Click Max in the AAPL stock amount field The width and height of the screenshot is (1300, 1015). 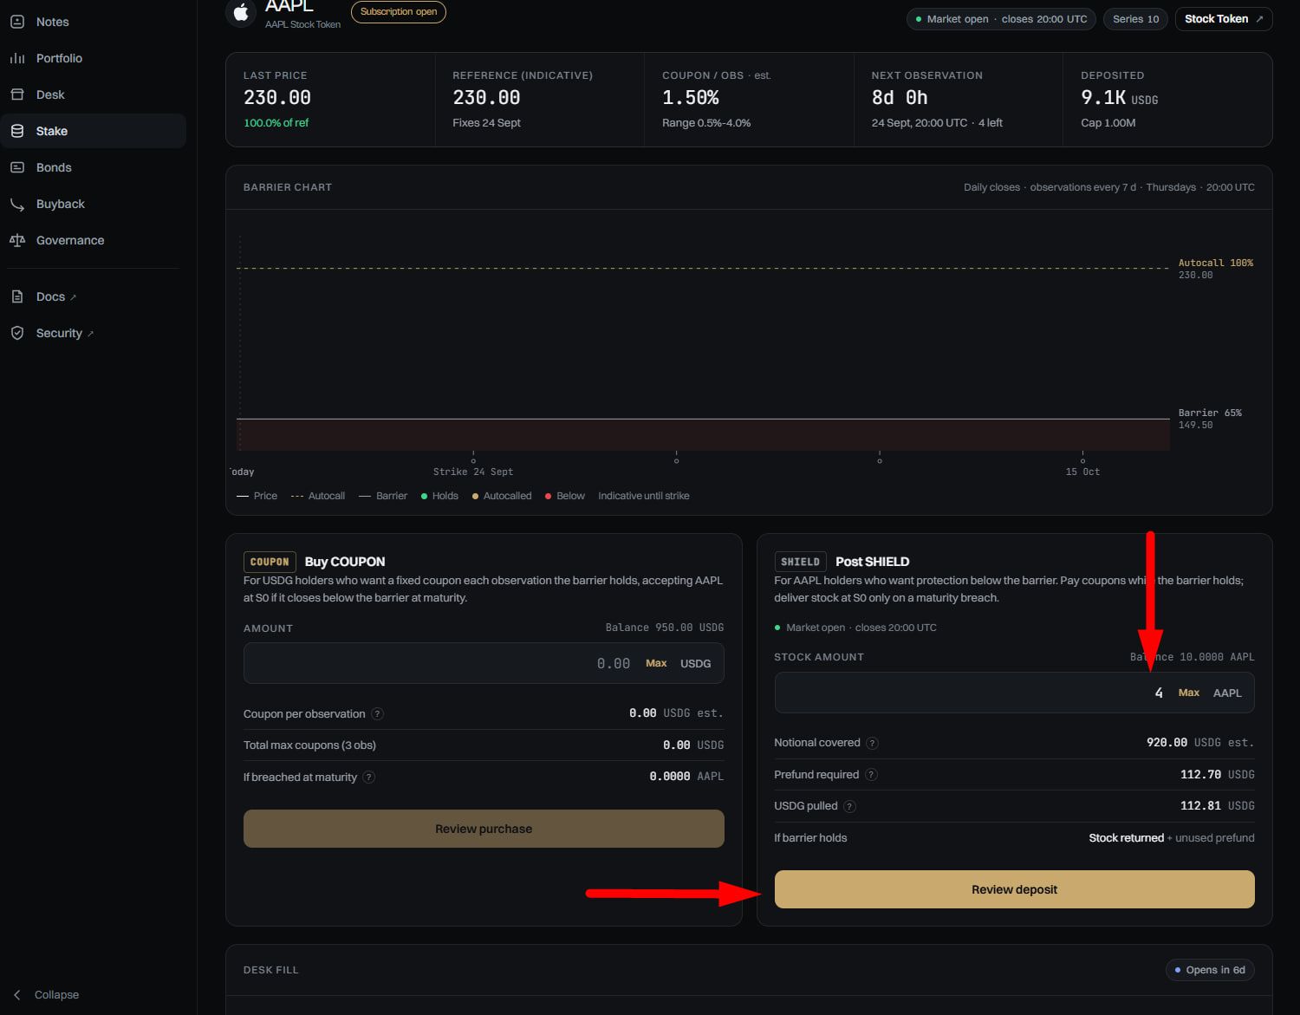[x=1189, y=693]
